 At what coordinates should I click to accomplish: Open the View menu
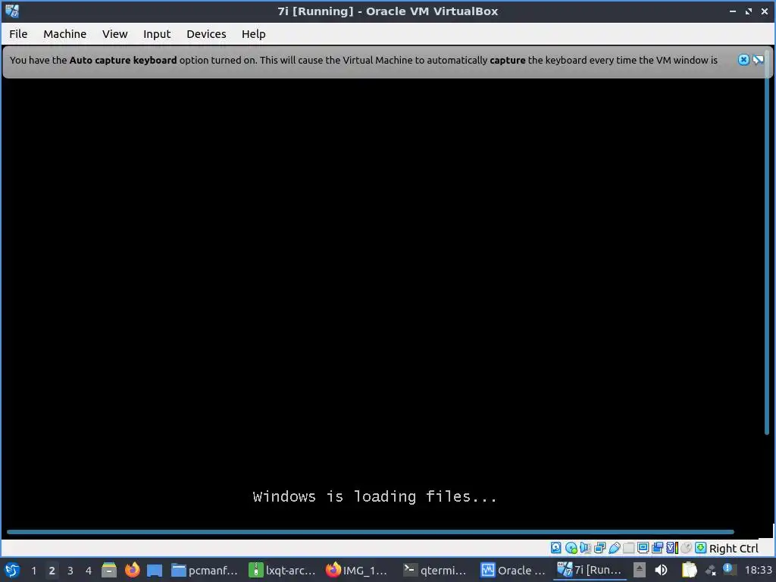115,34
